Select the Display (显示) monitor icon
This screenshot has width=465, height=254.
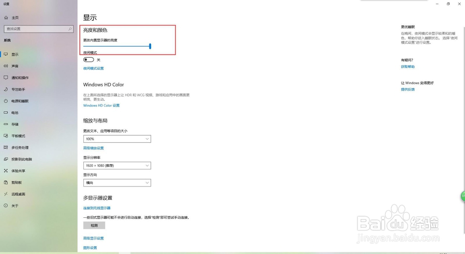6,54
